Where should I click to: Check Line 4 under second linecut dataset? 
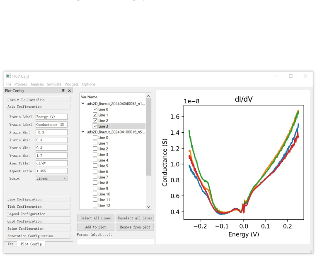[x=95, y=160]
